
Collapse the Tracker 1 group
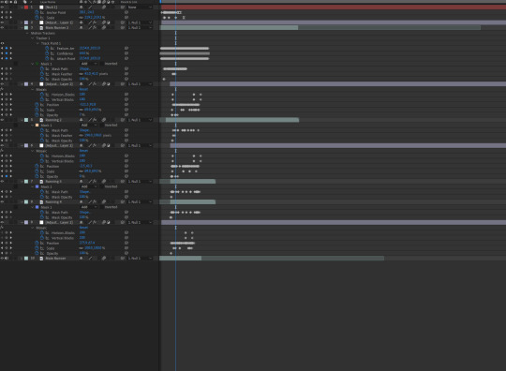pos(32,38)
